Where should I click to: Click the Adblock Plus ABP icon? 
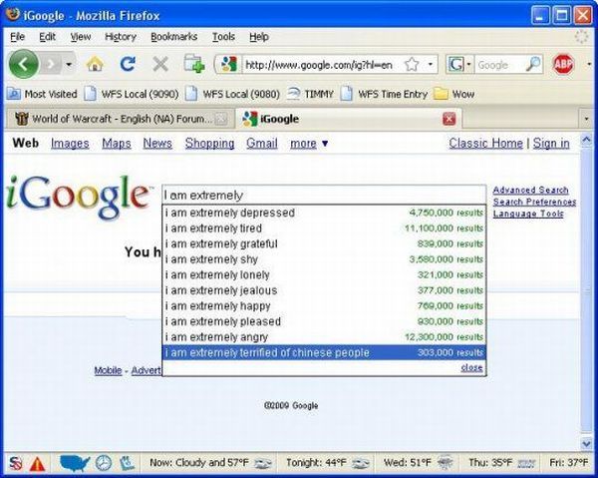(564, 65)
